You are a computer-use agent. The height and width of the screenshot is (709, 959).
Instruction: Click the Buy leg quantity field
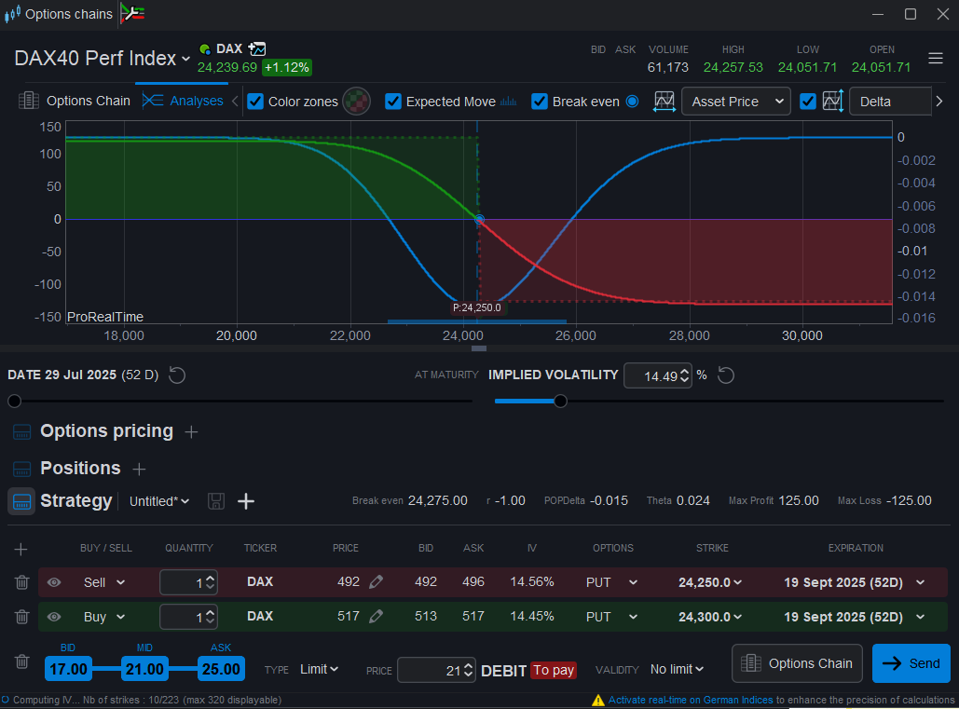tap(188, 617)
